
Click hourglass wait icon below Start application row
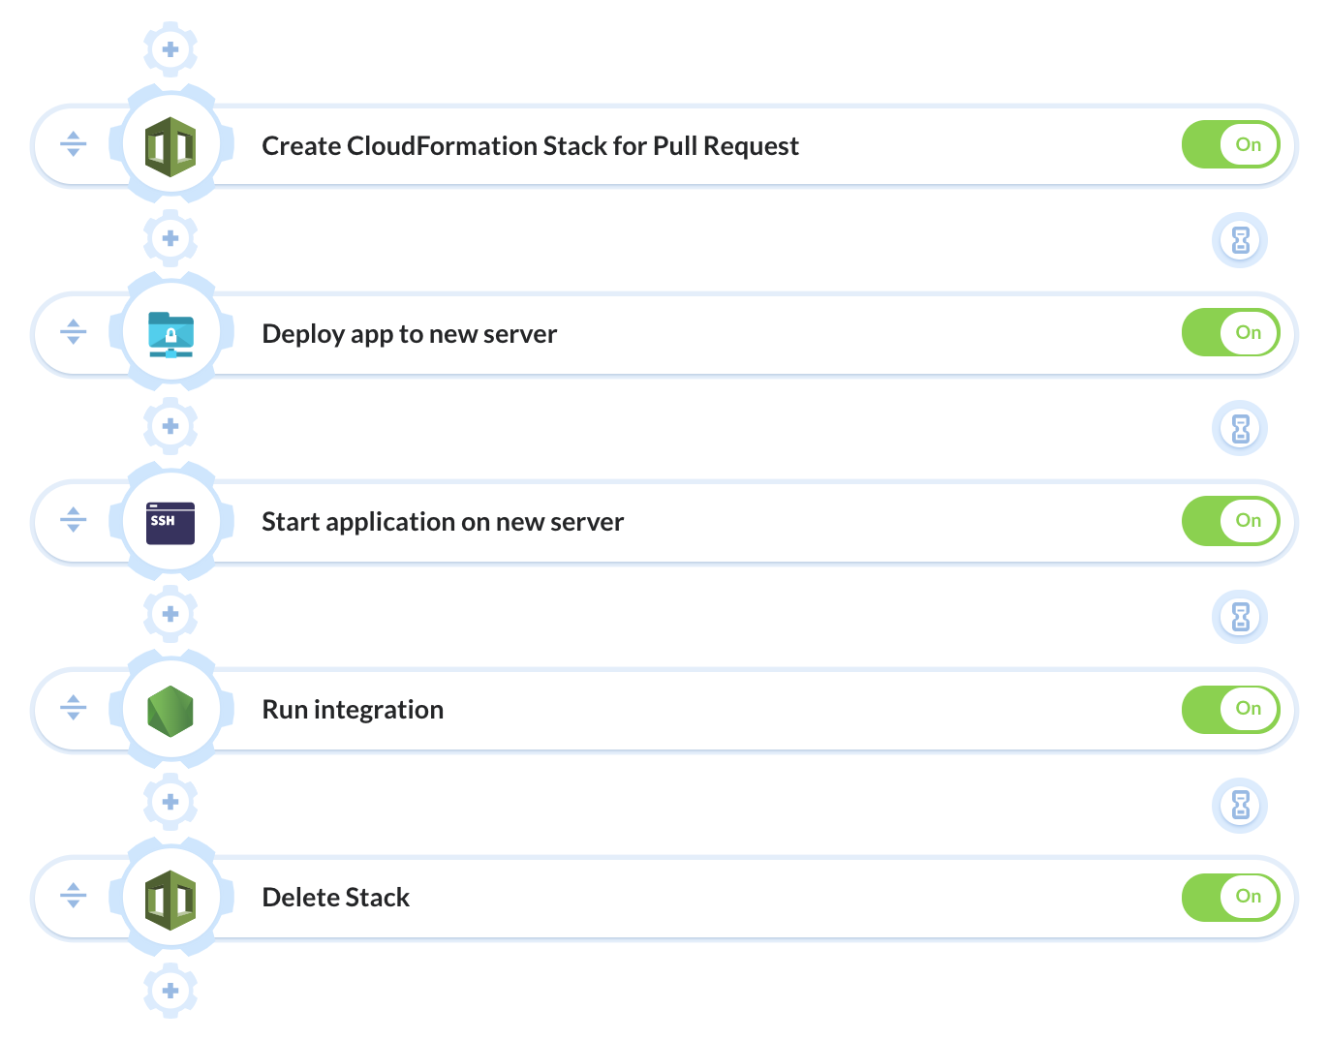[x=1240, y=616]
